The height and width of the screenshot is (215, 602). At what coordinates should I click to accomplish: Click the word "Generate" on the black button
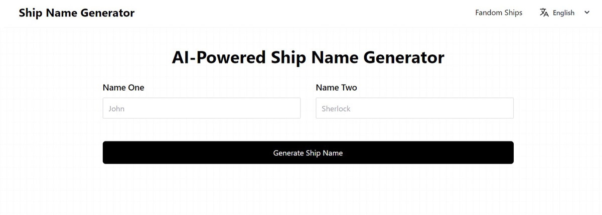pyautogui.click(x=288, y=153)
